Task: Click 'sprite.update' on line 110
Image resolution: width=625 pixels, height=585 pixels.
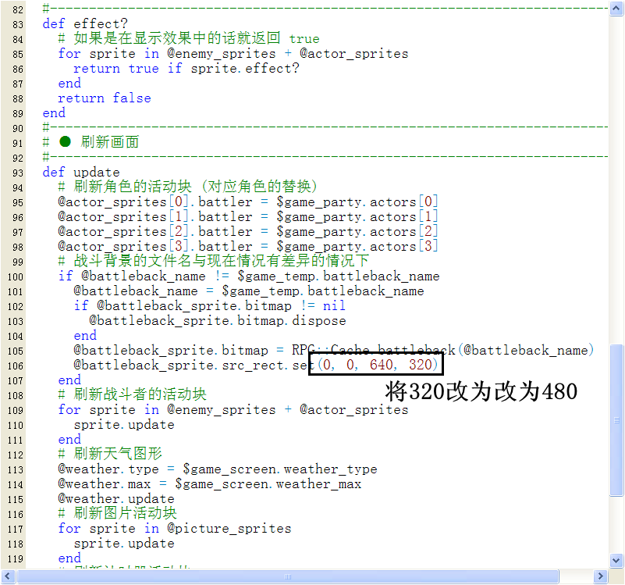Action: pos(124,425)
